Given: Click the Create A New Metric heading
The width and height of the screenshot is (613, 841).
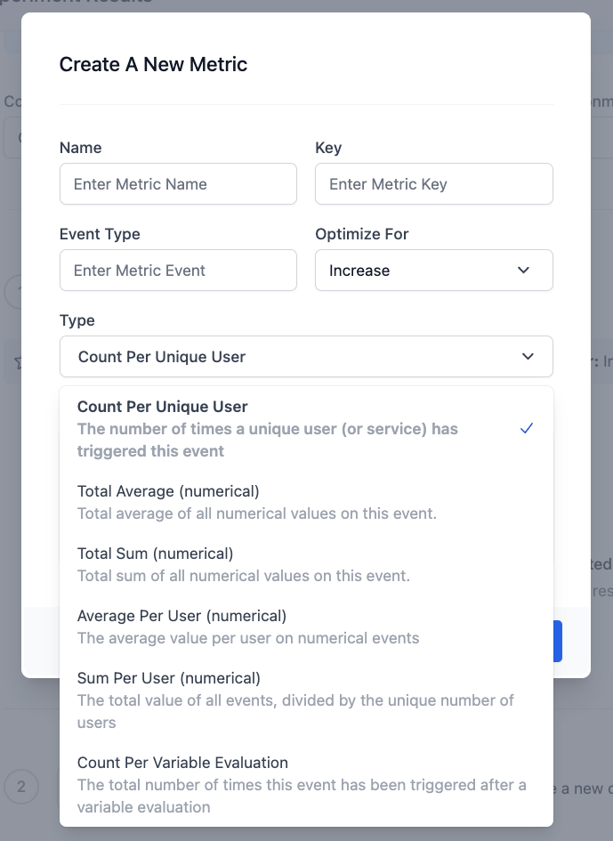Looking at the screenshot, I should tap(153, 64).
